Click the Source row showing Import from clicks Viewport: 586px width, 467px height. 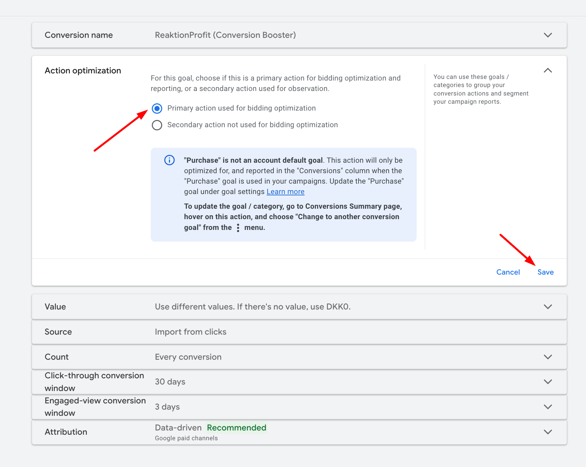click(x=191, y=332)
